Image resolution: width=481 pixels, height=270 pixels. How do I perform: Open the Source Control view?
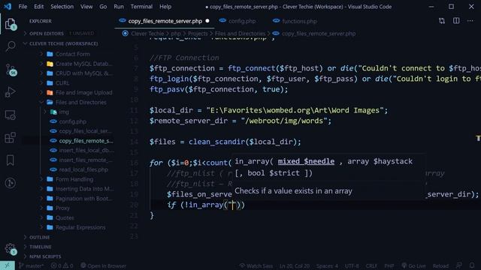(x=11, y=70)
